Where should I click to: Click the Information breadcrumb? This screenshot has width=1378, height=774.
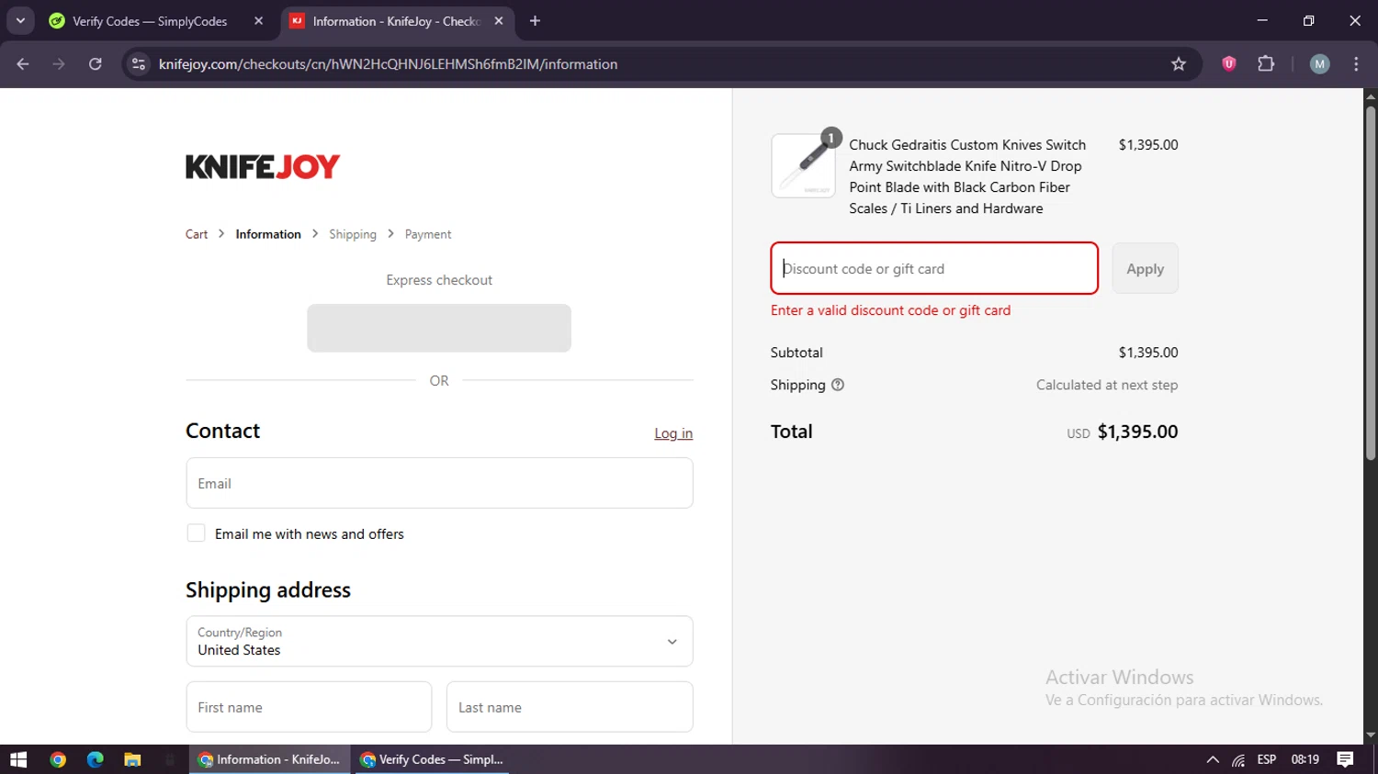(268, 234)
